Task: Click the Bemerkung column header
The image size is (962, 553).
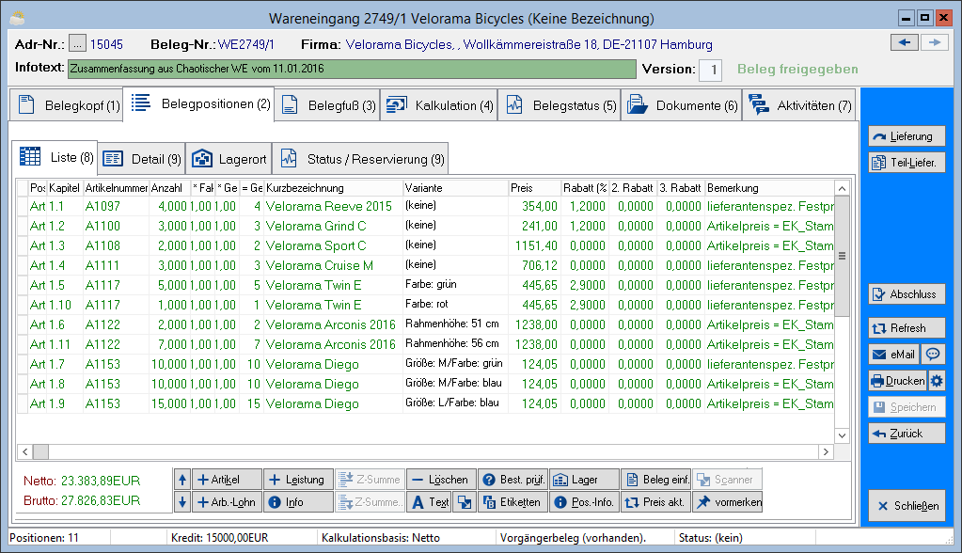Action: (x=769, y=188)
